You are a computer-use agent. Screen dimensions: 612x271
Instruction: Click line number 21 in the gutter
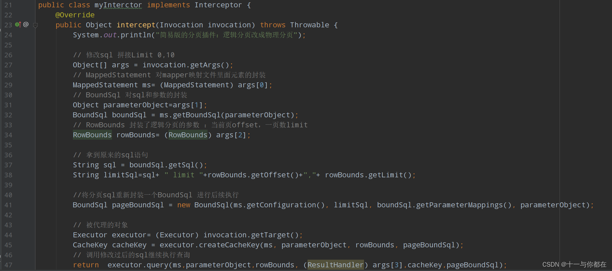[x=8, y=5]
